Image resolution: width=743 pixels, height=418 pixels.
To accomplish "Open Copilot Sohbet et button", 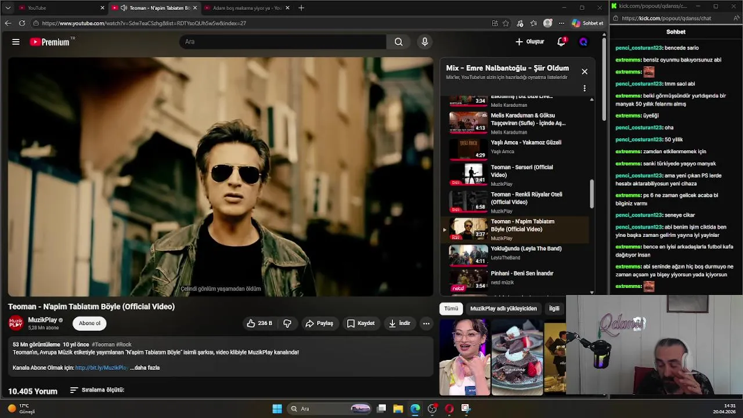I will (587, 23).
